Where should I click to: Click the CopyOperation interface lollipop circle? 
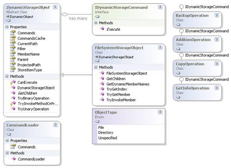181,55
